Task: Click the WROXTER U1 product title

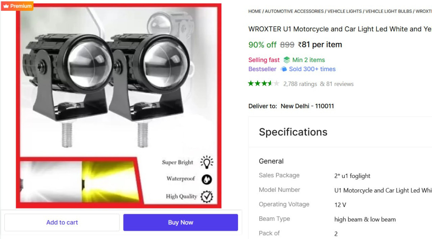Action: coord(340,29)
